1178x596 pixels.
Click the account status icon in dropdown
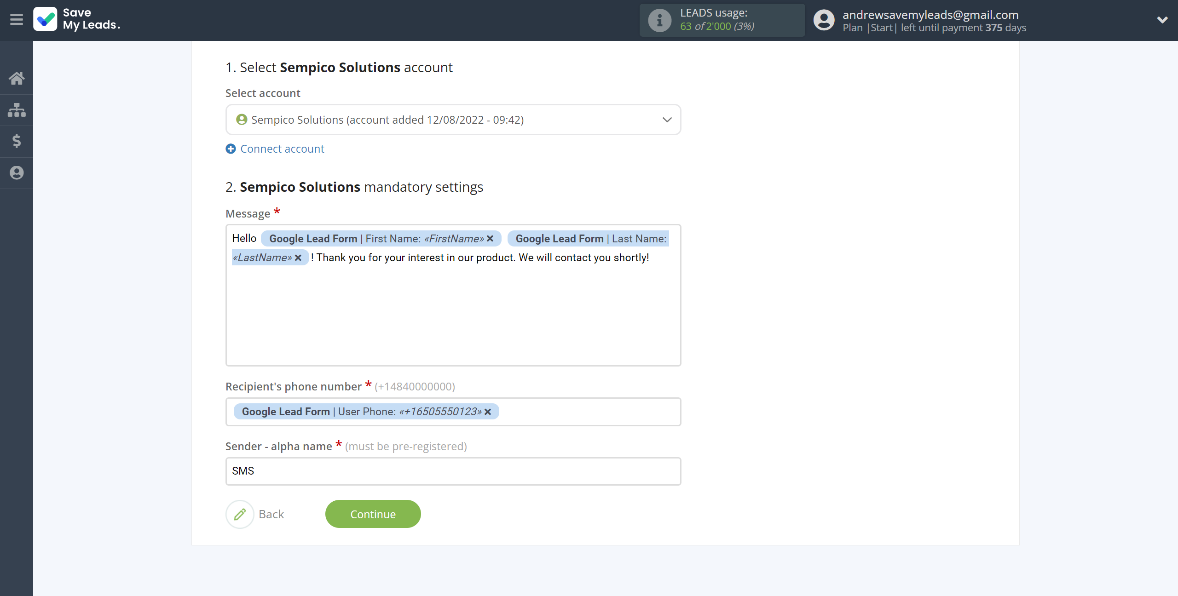pyautogui.click(x=242, y=120)
